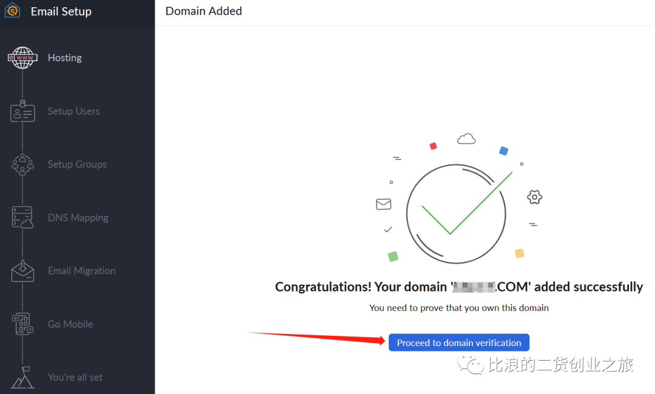Open the DNS Mapping step
655x394 pixels.
click(x=78, y=218)
